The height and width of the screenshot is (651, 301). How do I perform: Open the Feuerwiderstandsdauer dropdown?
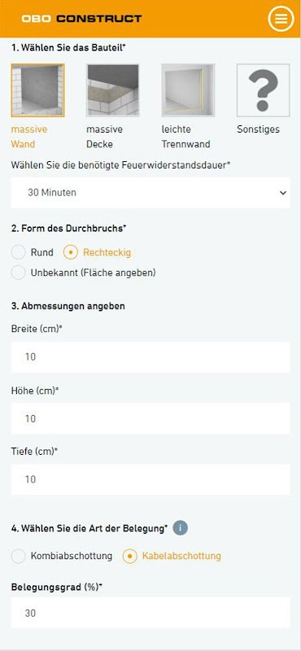150,193
